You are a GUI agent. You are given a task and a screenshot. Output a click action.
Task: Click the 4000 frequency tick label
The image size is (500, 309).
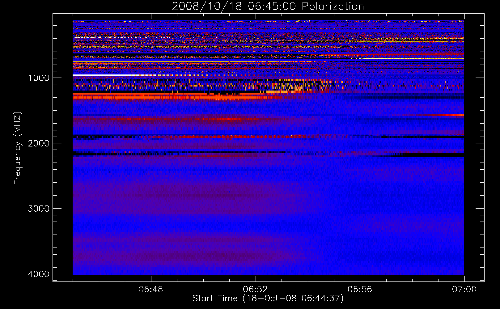[x=39, y=274]
